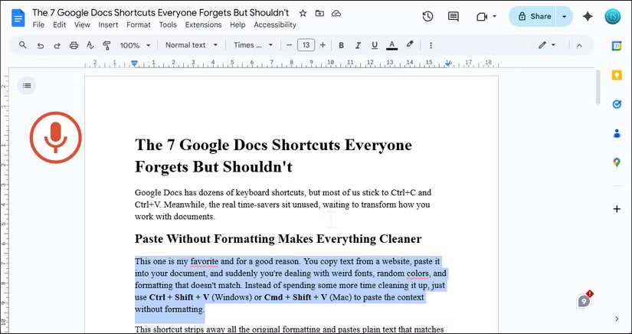The height and width of the screenshot is (334, 632).
Task: Toggle bold formatting
Action: pos(341,45)
